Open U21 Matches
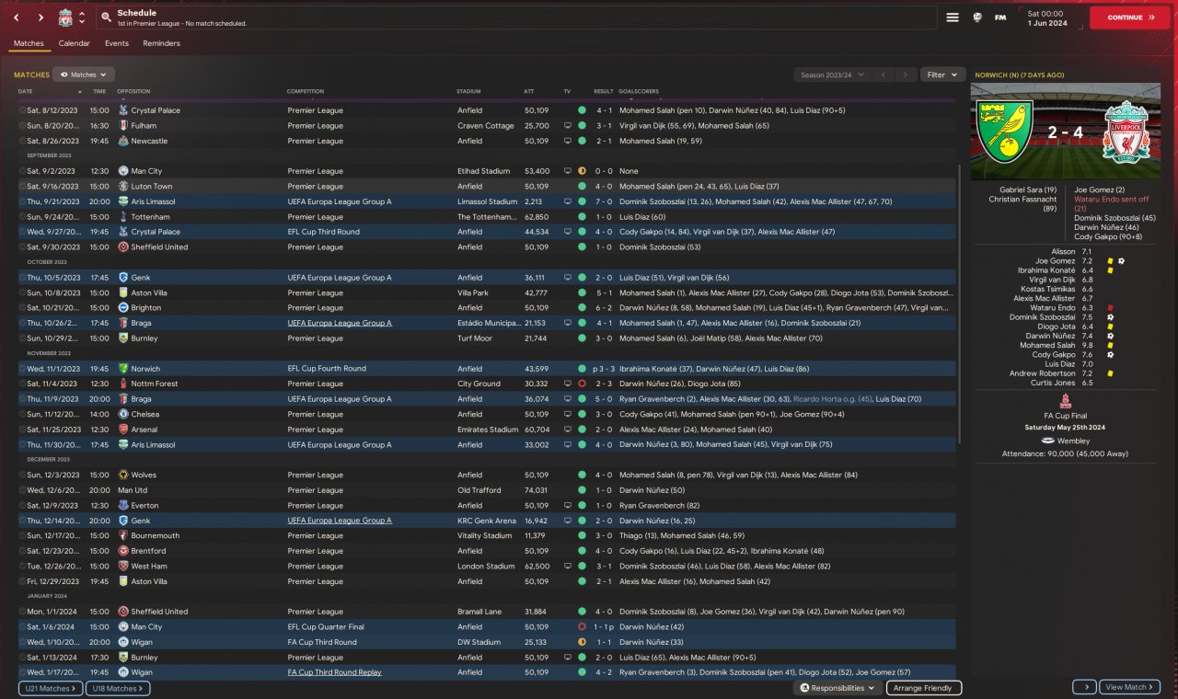Screen dimensions: 1178x699 51,688
